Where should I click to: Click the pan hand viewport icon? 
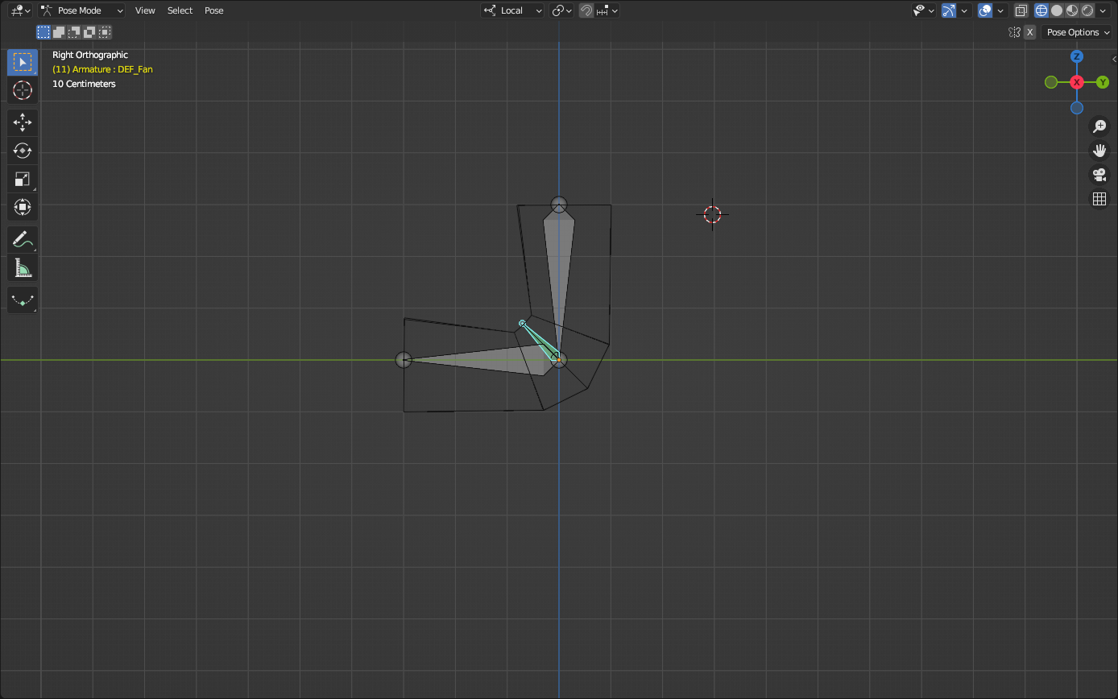[1099, 150]
